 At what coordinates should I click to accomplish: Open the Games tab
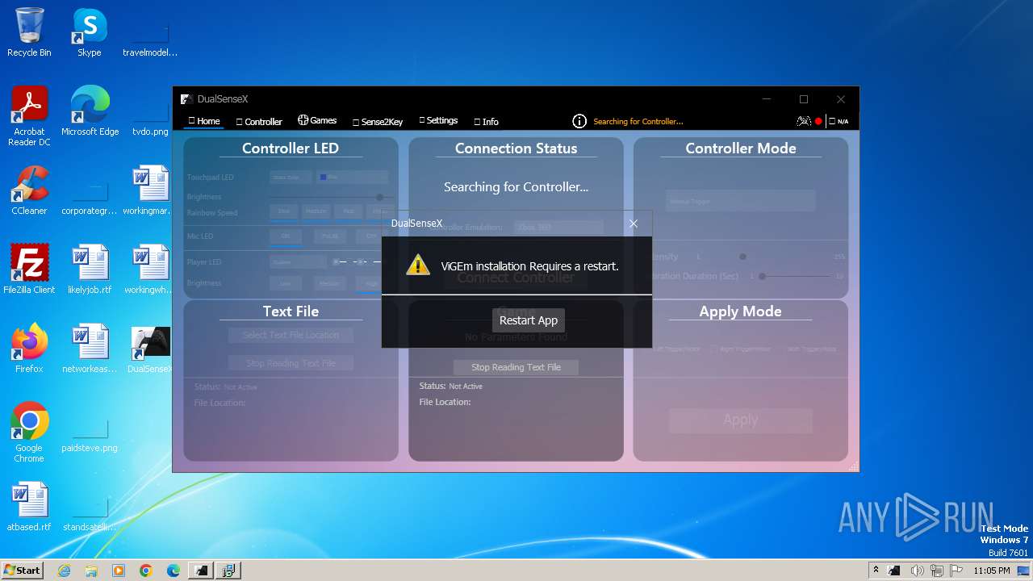[x=317, y=120]
